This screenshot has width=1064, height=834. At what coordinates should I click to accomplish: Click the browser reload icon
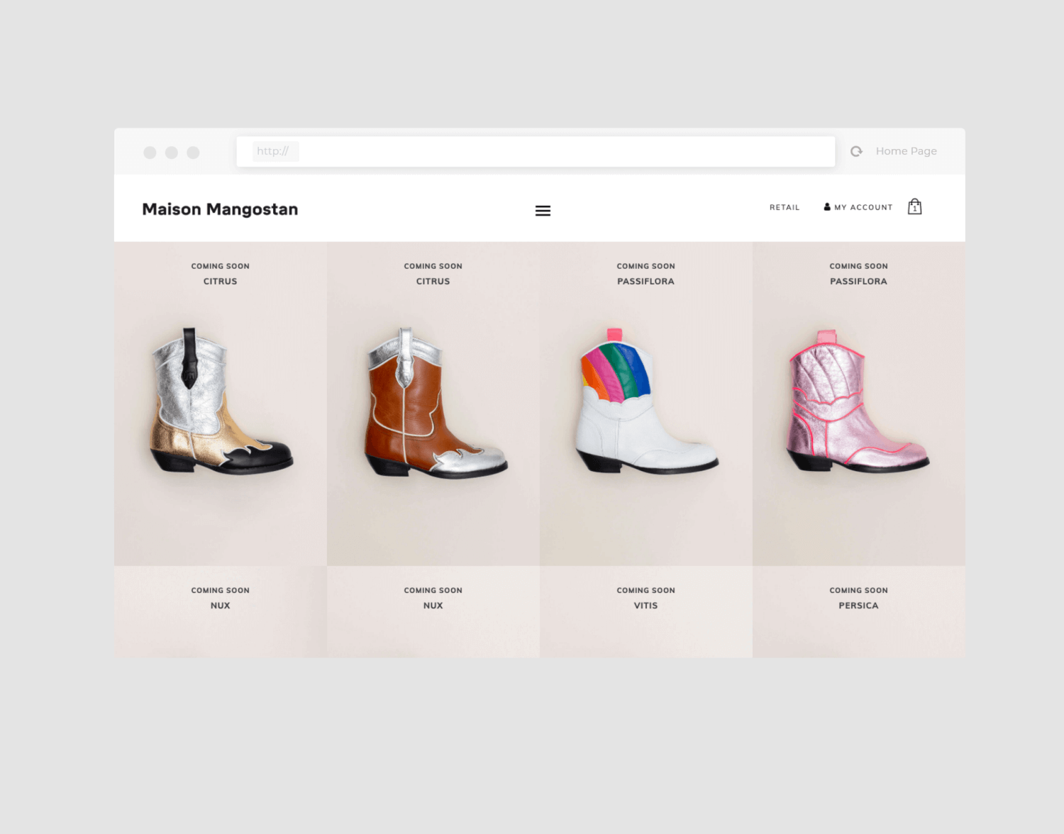tap(856, 151)
